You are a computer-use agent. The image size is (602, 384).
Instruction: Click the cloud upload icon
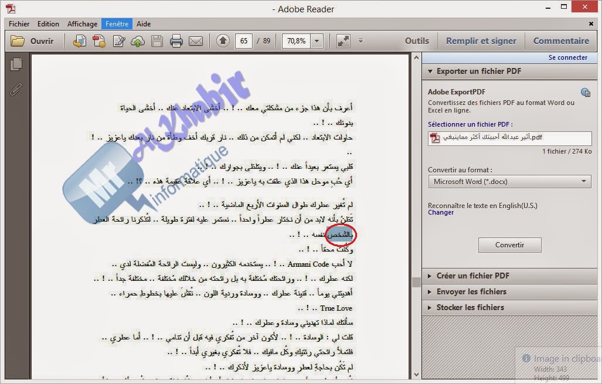click(138, 40)
